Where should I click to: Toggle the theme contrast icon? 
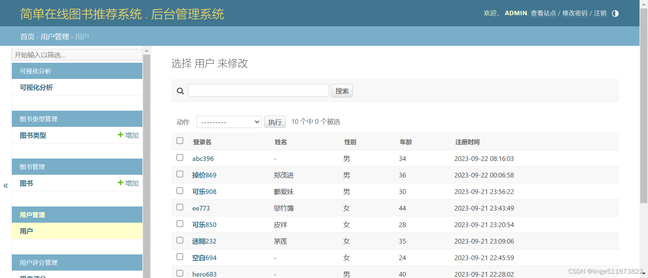(615, 13)
